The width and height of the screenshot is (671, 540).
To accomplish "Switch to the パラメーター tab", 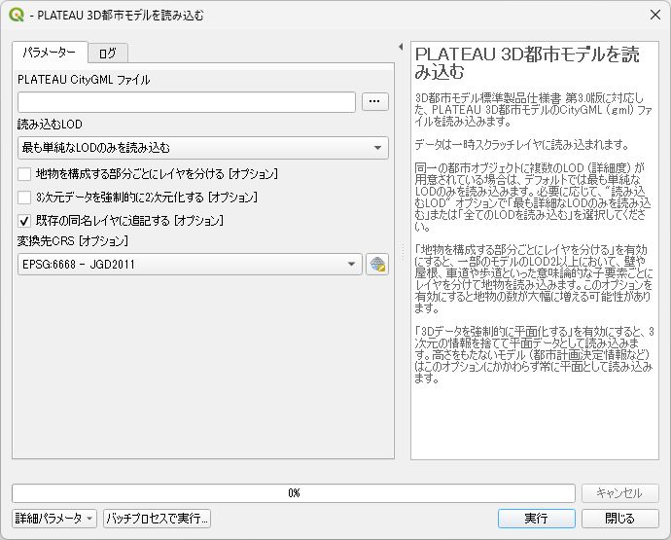I will coord(50,53).
